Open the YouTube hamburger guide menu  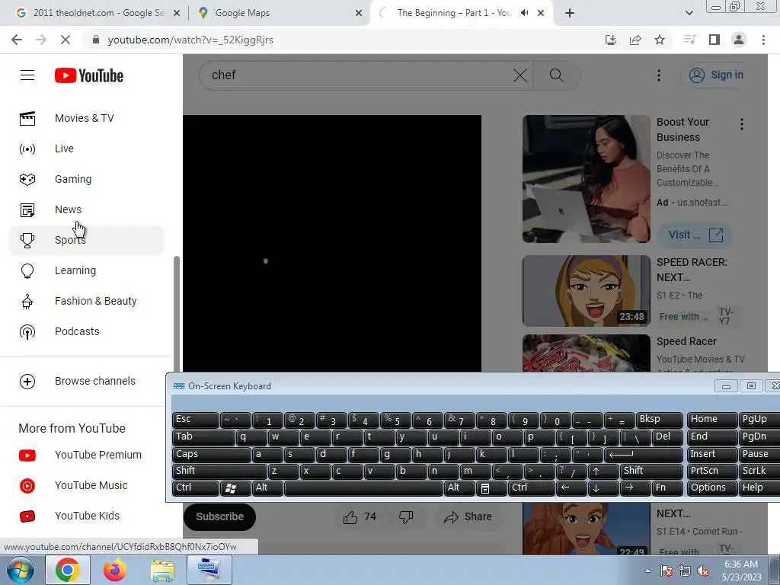click(x=27, y=75)
